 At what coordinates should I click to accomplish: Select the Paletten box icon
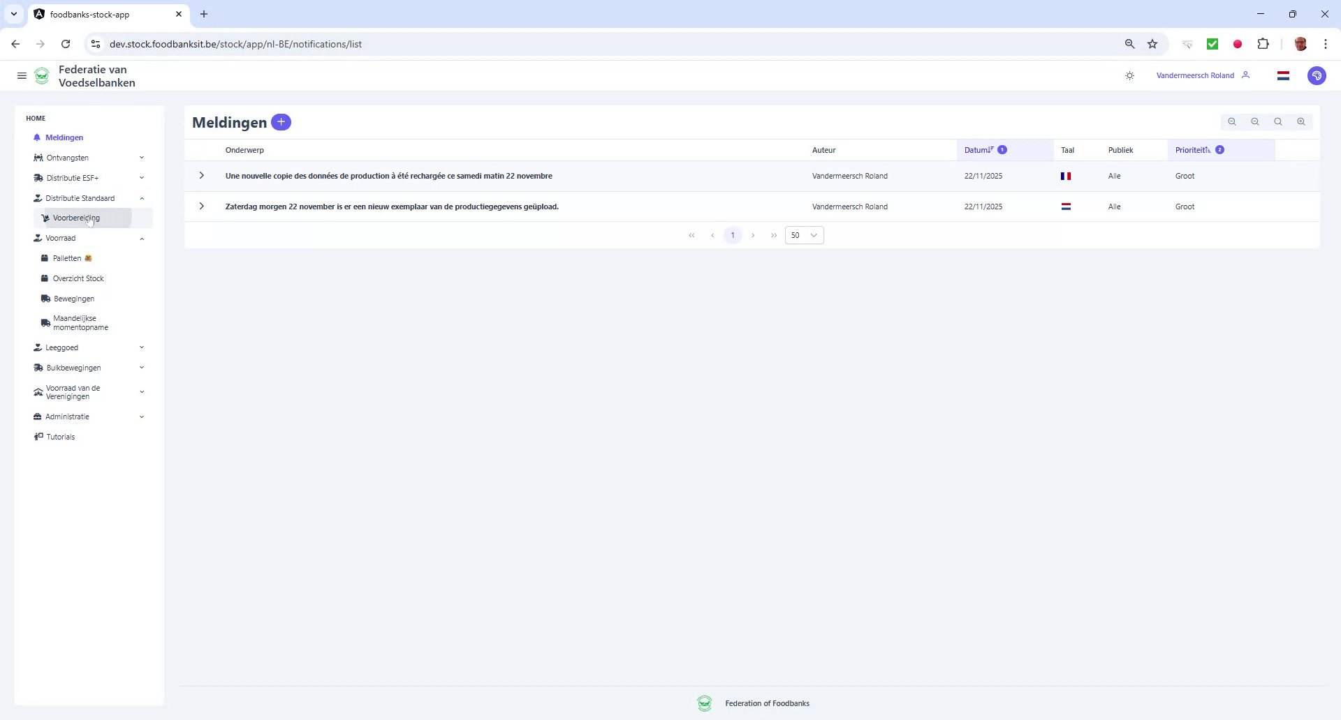pos(46,258)
